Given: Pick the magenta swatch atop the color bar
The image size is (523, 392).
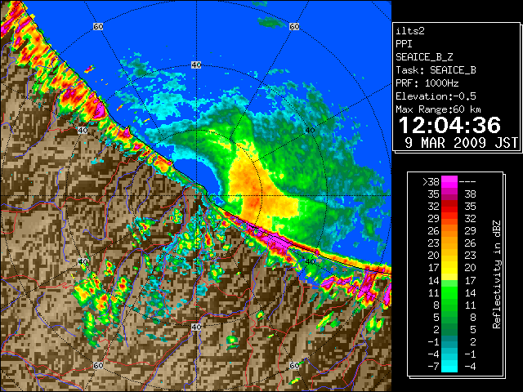Looking at the screenshot, I should coord(449,182).
